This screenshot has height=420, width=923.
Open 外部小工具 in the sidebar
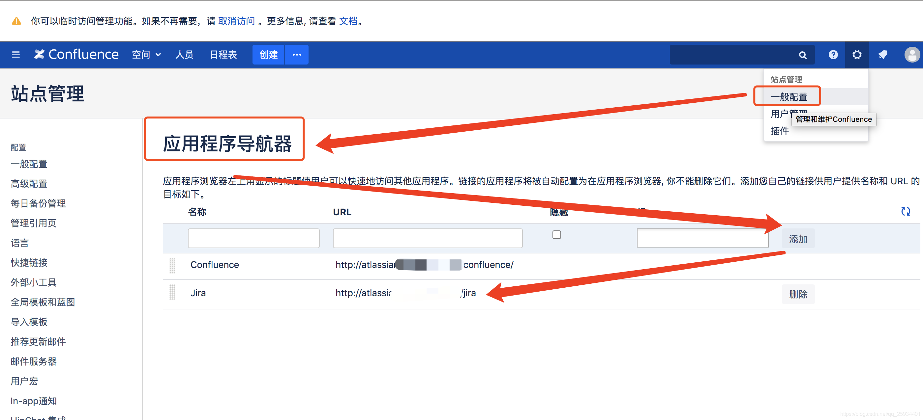(34, 283)
